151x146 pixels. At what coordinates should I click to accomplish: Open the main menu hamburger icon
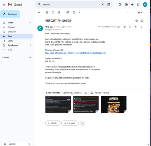(4, 5)
